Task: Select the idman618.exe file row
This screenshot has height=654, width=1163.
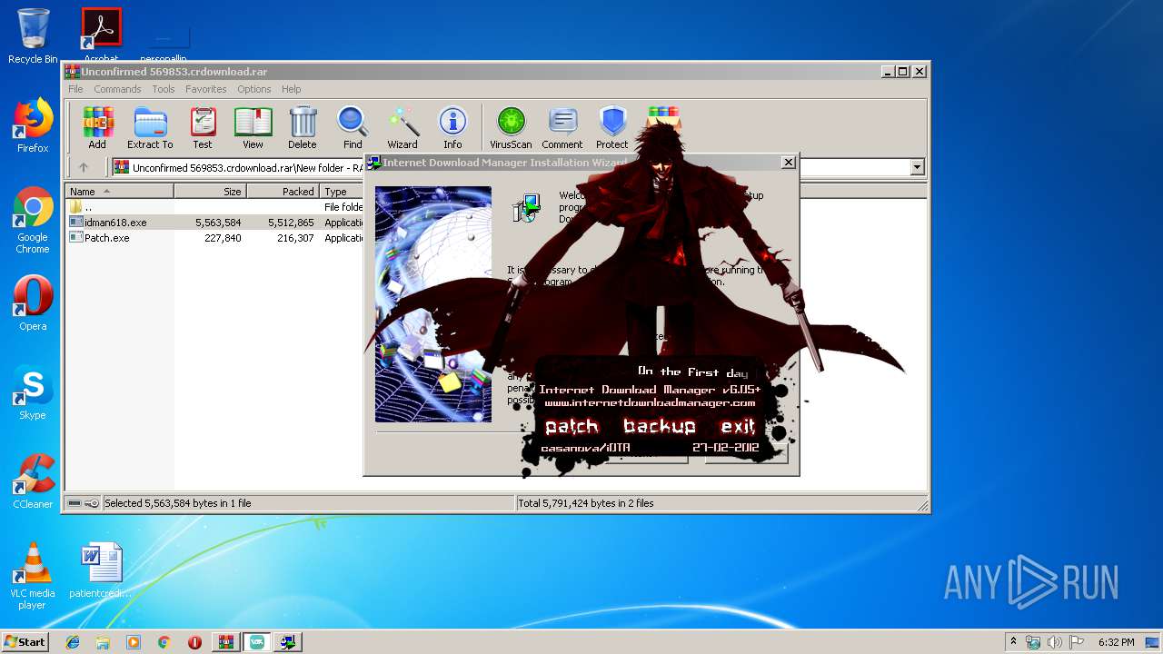Action: tap(215, 223)
